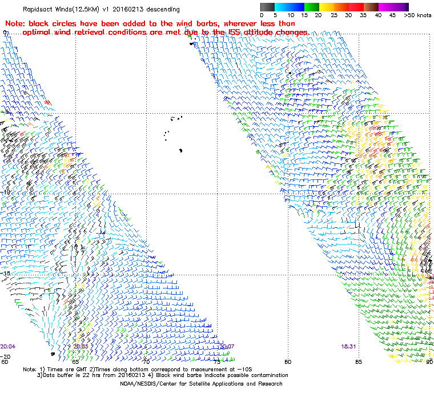Click the '-20' latitude axis label
This screenshot has width=434, height=393.
coord(5,356)
